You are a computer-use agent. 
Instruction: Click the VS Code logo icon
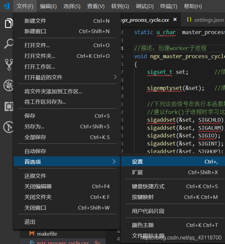pos(6,6)
